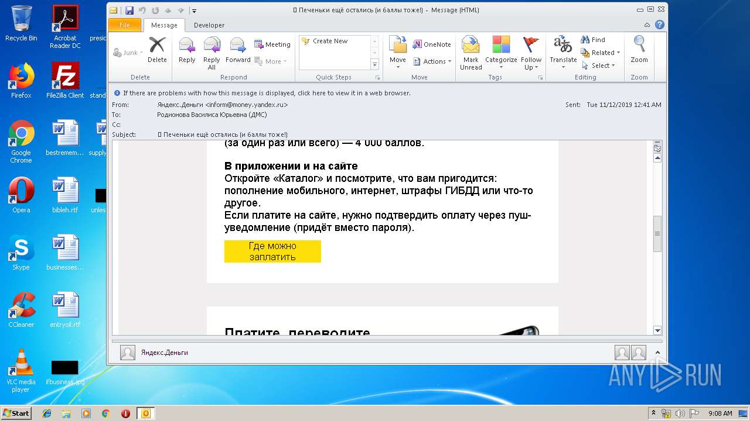Minimize the ribbon with caret icon

coord(647,25)
